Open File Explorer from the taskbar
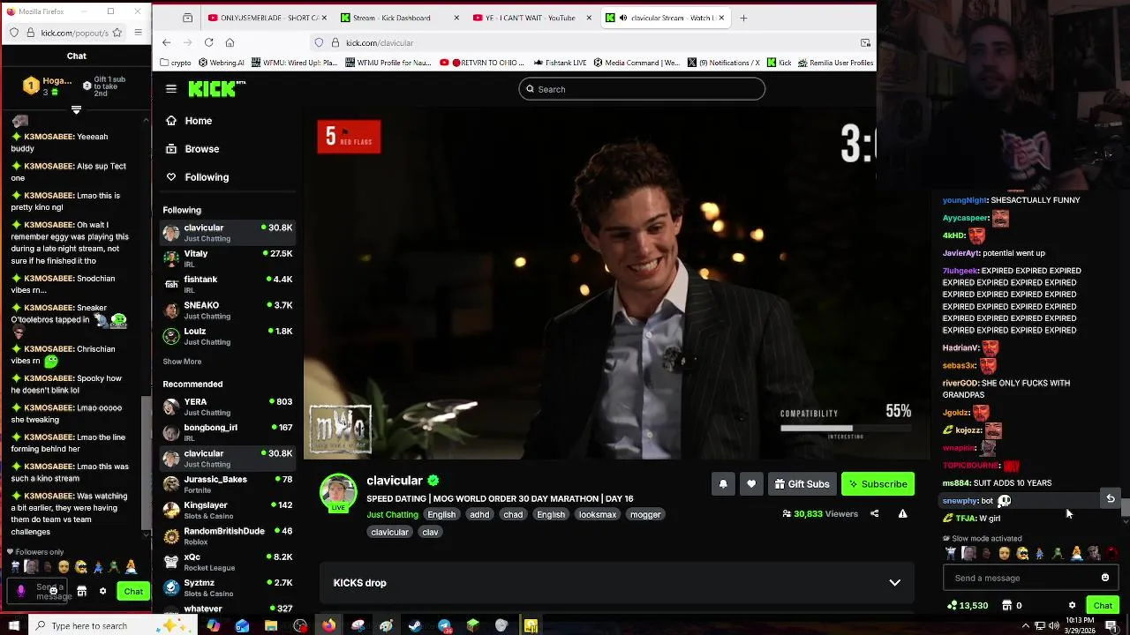The width and height of the screenshot is (1130, 635). (271, 626)
